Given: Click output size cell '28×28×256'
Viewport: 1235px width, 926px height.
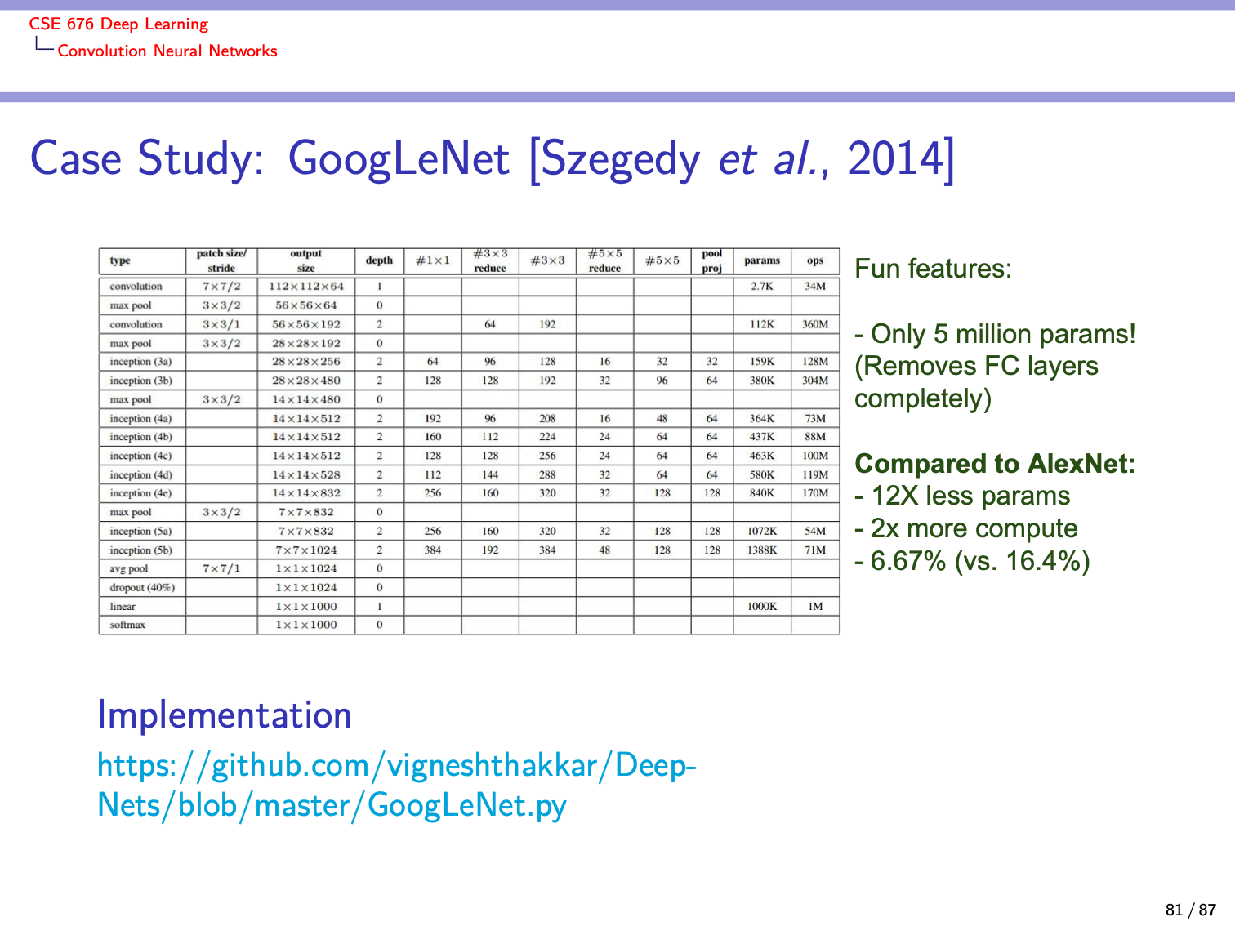Looking at the screenshot, I should point(306,362).
